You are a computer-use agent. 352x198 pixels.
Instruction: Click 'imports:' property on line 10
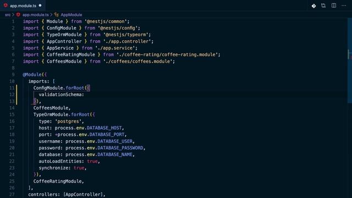click(38, 81)
